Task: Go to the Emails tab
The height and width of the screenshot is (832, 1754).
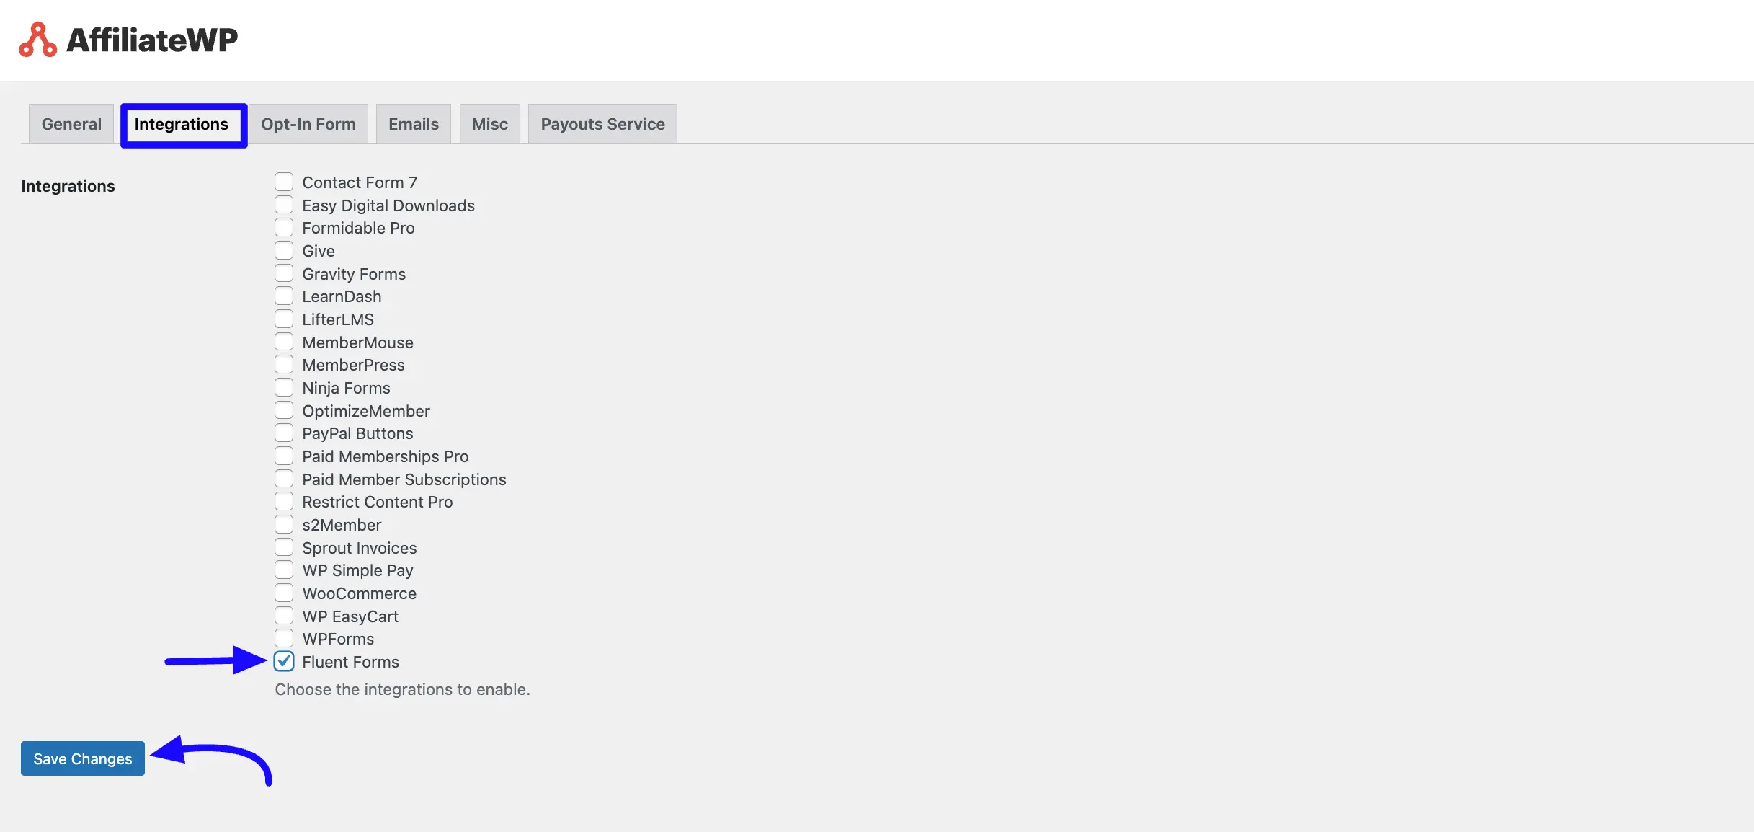Action: click(x=414, y=124)
